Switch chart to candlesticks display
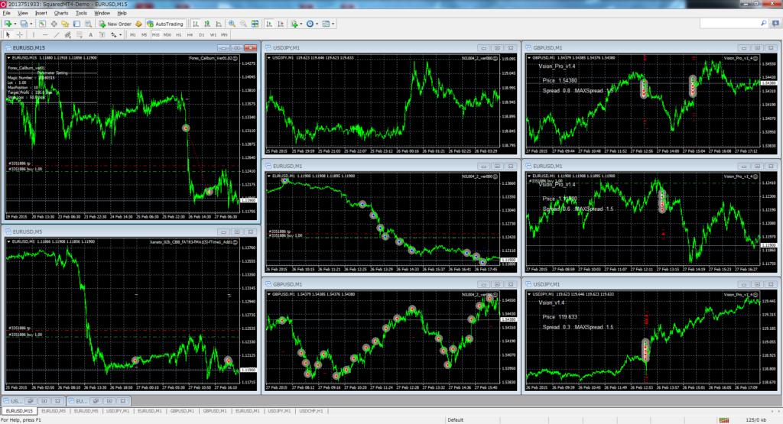The width and height of the screenshot is (783, 424). click(x=207, y=24)
